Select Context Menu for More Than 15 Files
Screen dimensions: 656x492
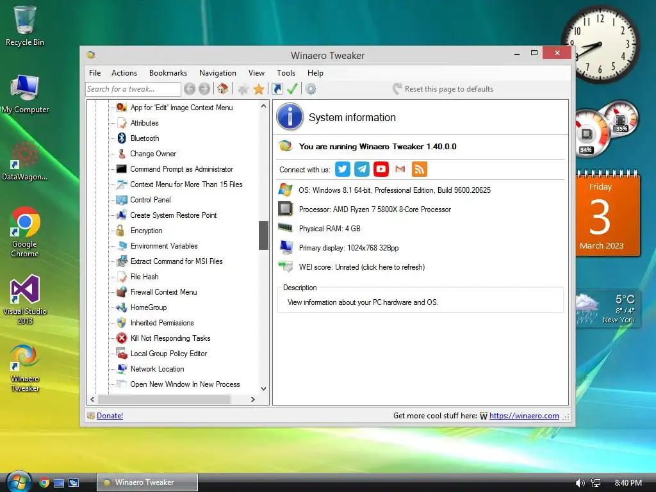tap(186, 184)
